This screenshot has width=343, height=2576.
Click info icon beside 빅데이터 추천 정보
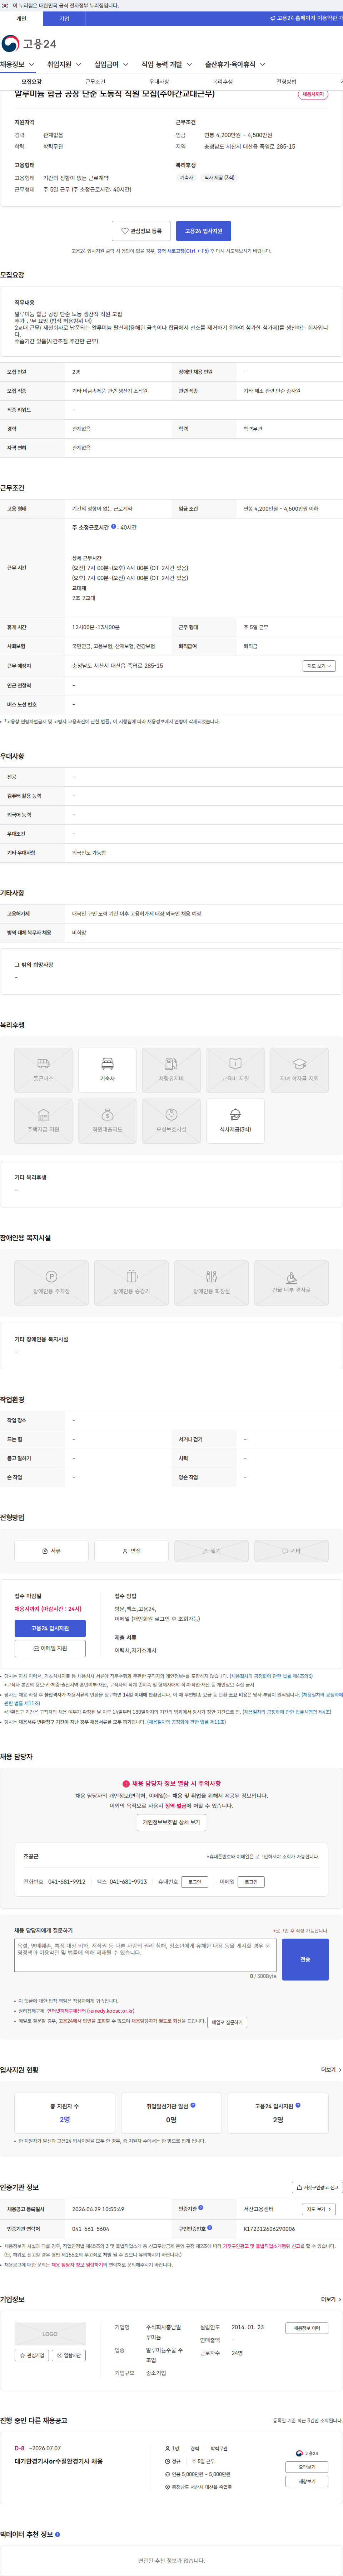[58, 2534]
